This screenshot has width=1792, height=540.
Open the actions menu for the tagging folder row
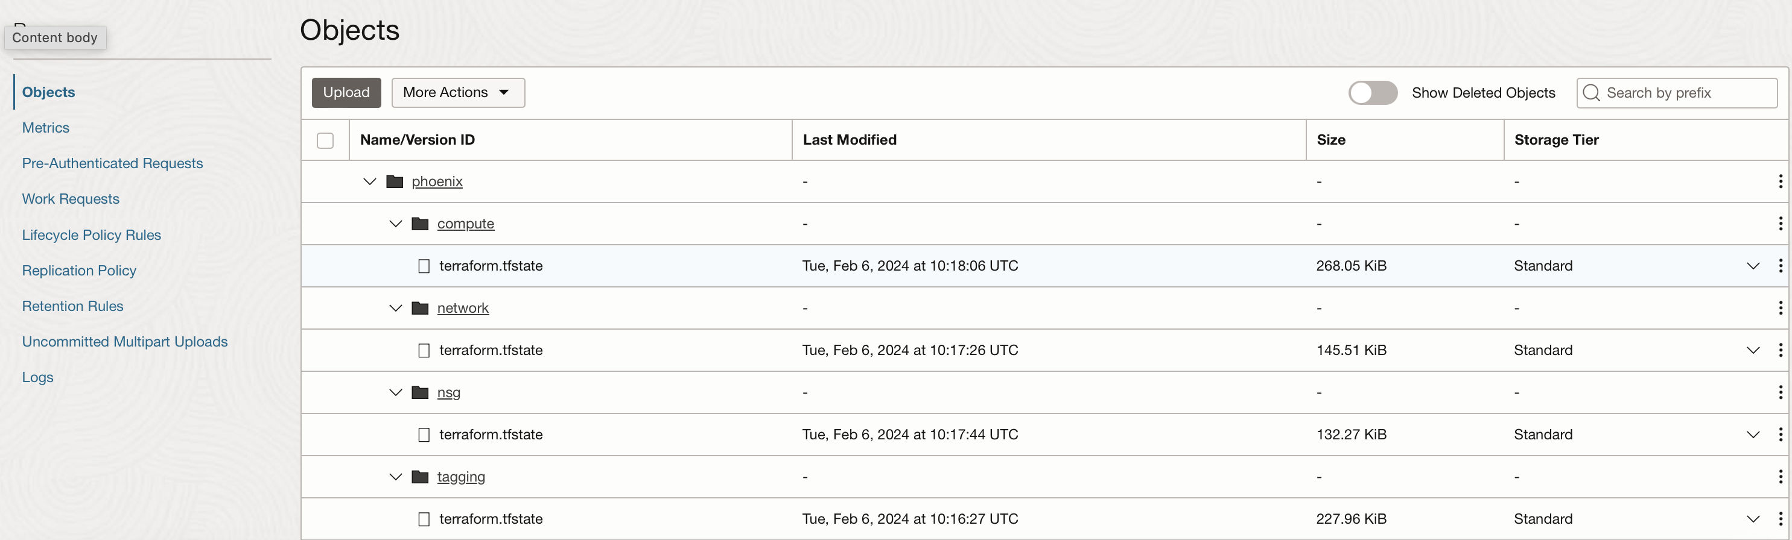pos(1780,477)
